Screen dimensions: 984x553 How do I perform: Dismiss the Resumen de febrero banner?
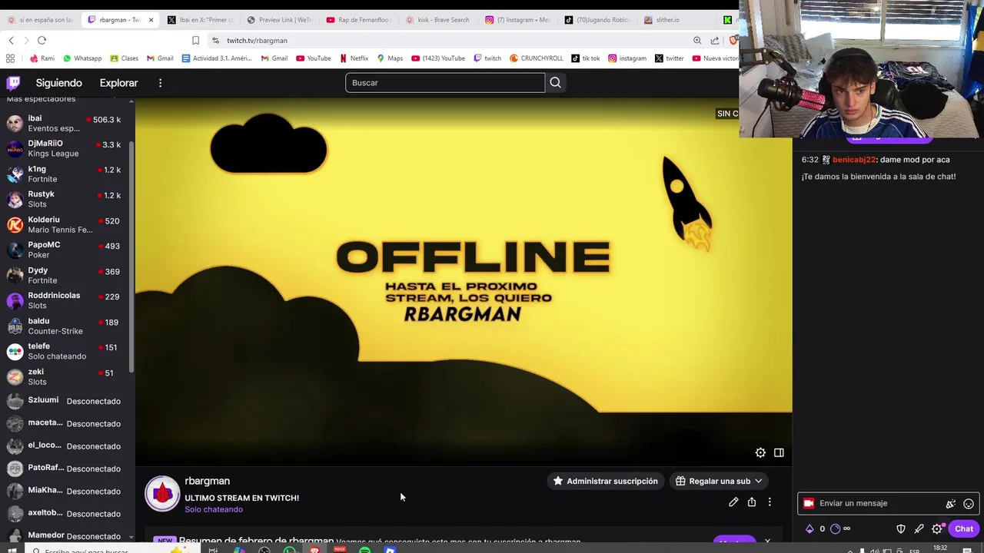click(767, 541)
